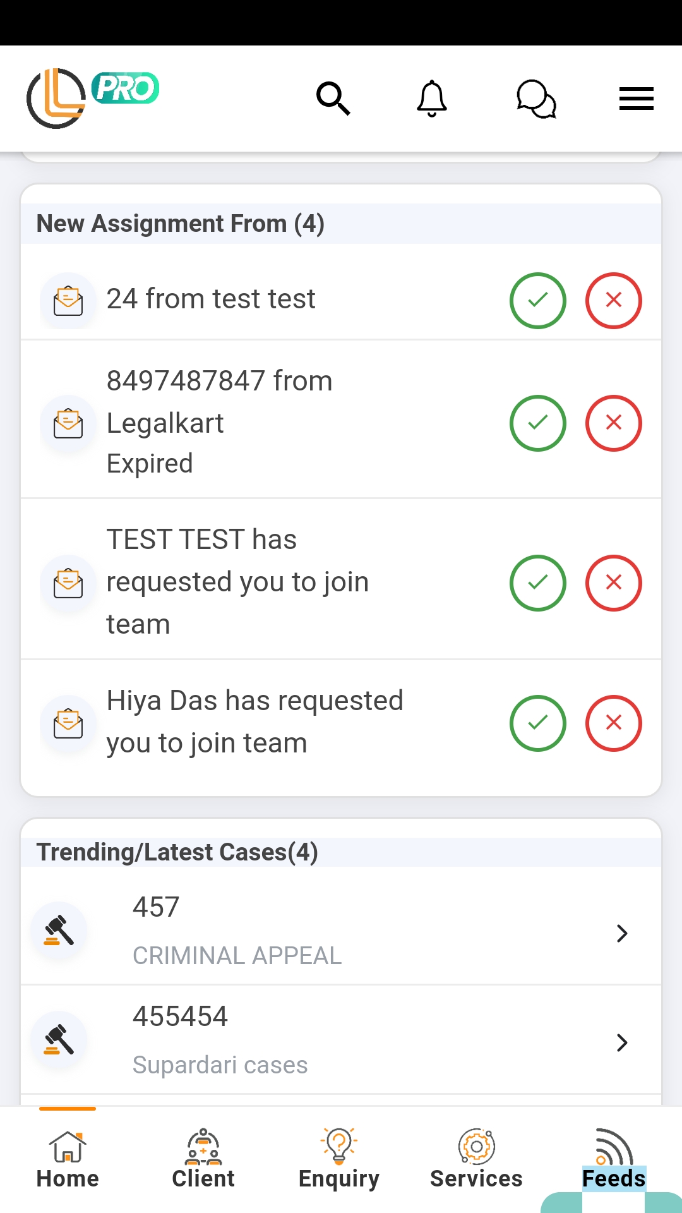Accept TEST TEST team join request
The height and width of the screenshot is (1213, 682).
tap(537, 583)
